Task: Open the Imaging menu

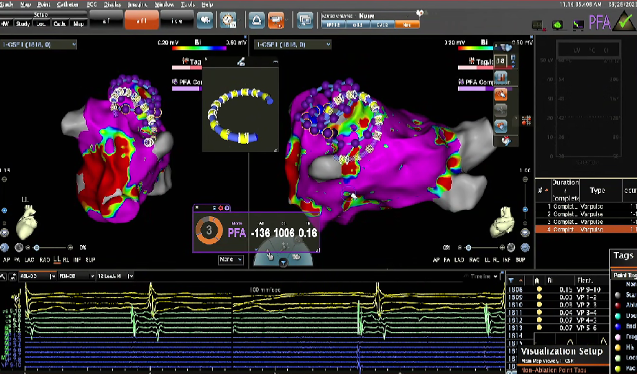Action: click(x=138, y=4)
